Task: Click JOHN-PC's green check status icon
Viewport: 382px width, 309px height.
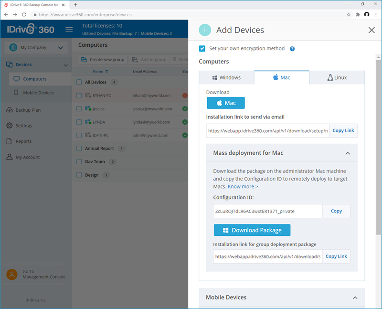Action: coord(185,135)
